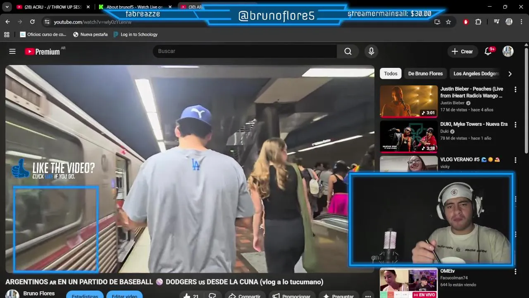The height and width of the screenshot is (298, 529).
Task: Show more filter chips with the right chevron
Action: click(510, 74)
